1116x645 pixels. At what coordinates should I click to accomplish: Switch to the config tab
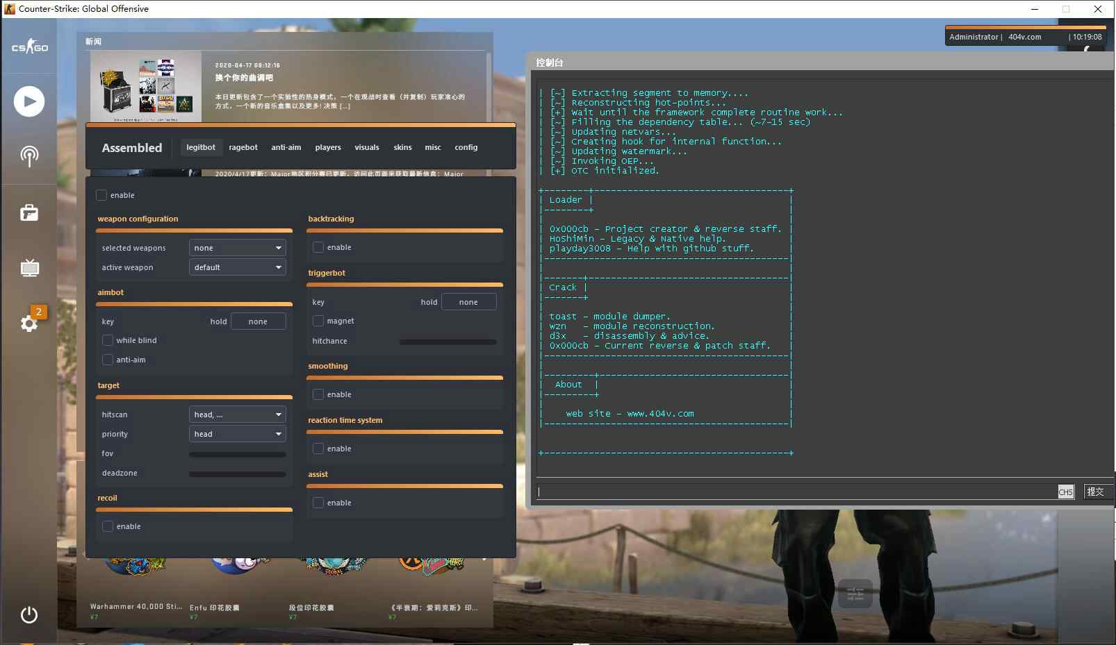[466, 147]
